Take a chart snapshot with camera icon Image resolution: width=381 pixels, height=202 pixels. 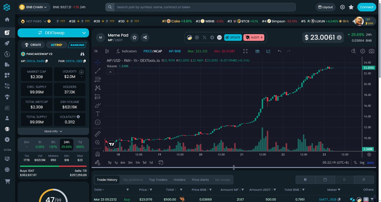coord(371,51)
